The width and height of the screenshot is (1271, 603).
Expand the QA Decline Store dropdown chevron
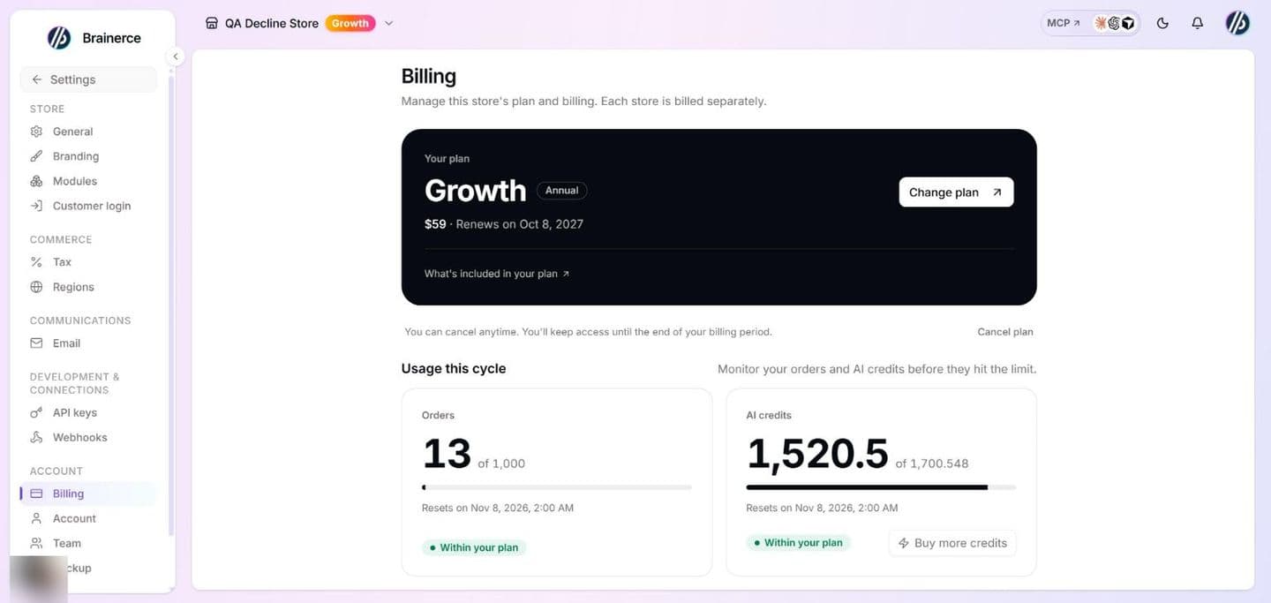click(x=389, y=24)
